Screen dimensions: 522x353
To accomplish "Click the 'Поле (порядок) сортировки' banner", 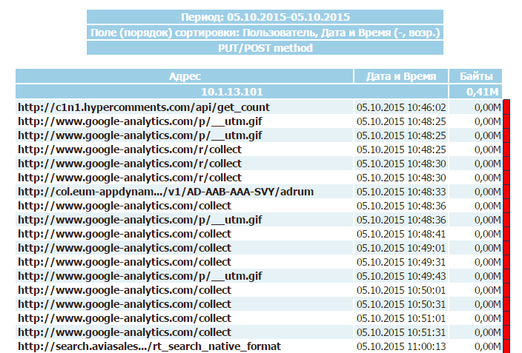I will pos(265,33).
